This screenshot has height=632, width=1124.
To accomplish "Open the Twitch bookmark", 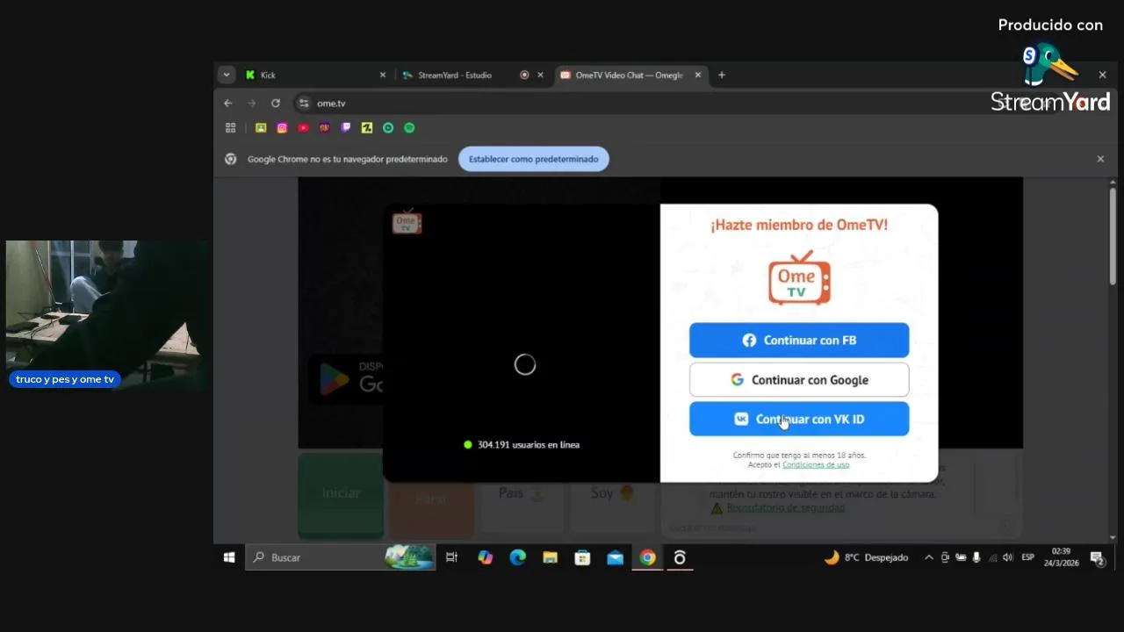I will click(x=346, y=127).
